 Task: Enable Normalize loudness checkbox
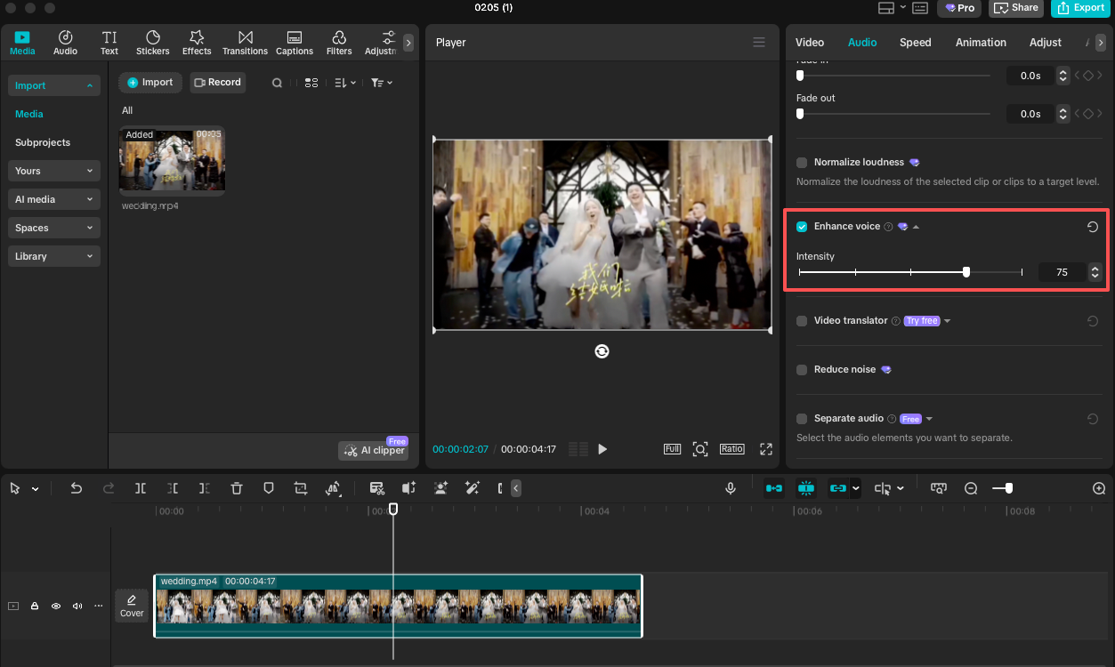pos(802,163)
